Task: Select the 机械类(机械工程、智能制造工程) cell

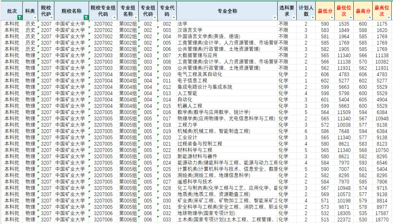Action: [227, 131]
